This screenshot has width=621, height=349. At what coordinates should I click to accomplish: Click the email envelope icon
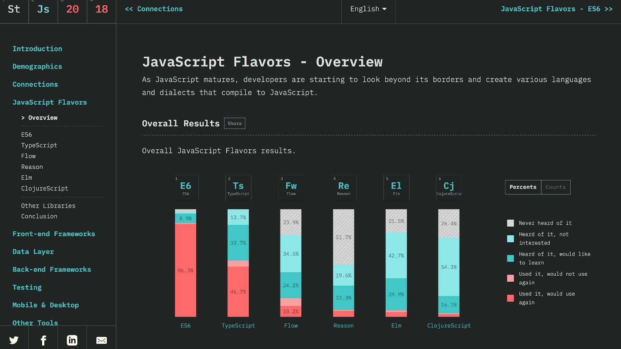pyautogui.click(x=102, y=340)
